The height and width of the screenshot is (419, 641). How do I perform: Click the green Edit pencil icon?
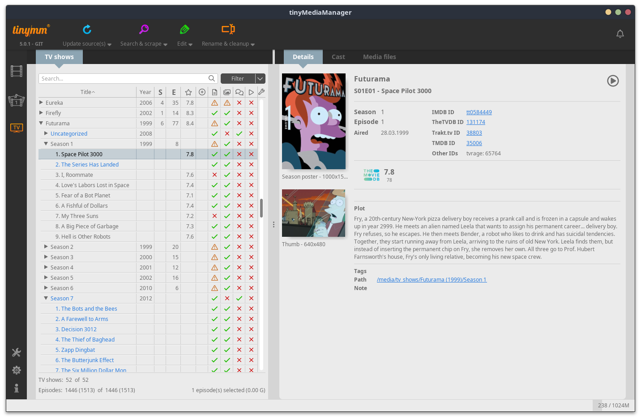[184, 30]
